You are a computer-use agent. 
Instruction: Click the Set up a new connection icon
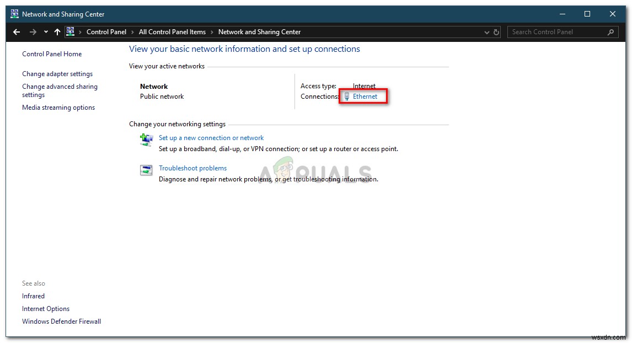(x=146, y=141)
